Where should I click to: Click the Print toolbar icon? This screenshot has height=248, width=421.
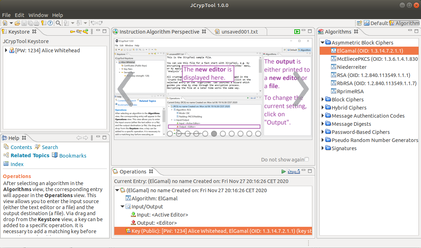tap(36, 23)
